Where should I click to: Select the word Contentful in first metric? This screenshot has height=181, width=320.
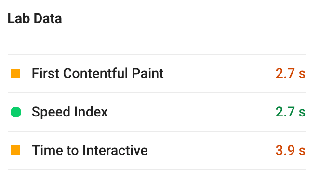(x=96, y=73)
